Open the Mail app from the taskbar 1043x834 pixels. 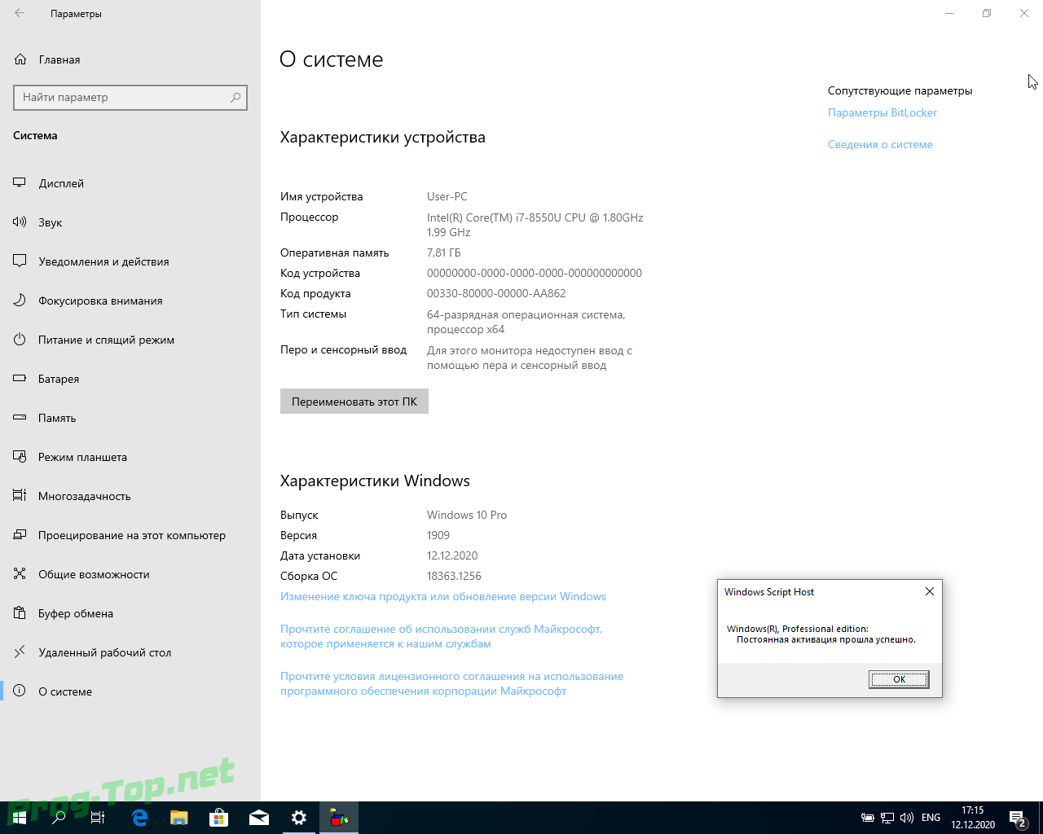click(259, 818)
